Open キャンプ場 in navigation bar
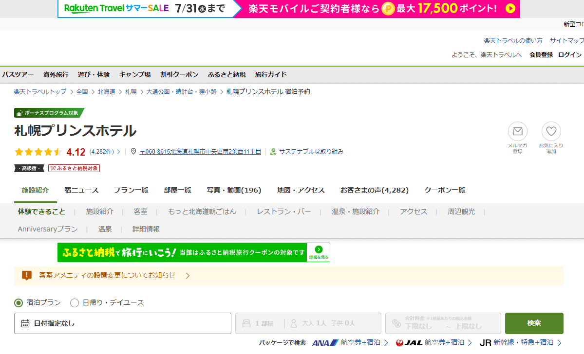 tap(135, 74)
